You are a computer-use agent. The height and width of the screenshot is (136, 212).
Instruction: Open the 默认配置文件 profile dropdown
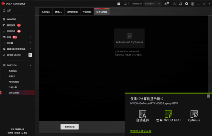(153, 4)
